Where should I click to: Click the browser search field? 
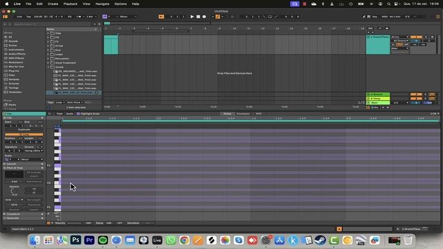(53, 24)
